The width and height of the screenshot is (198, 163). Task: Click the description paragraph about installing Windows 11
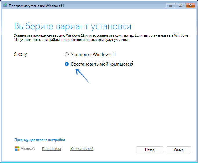point(101,37)
